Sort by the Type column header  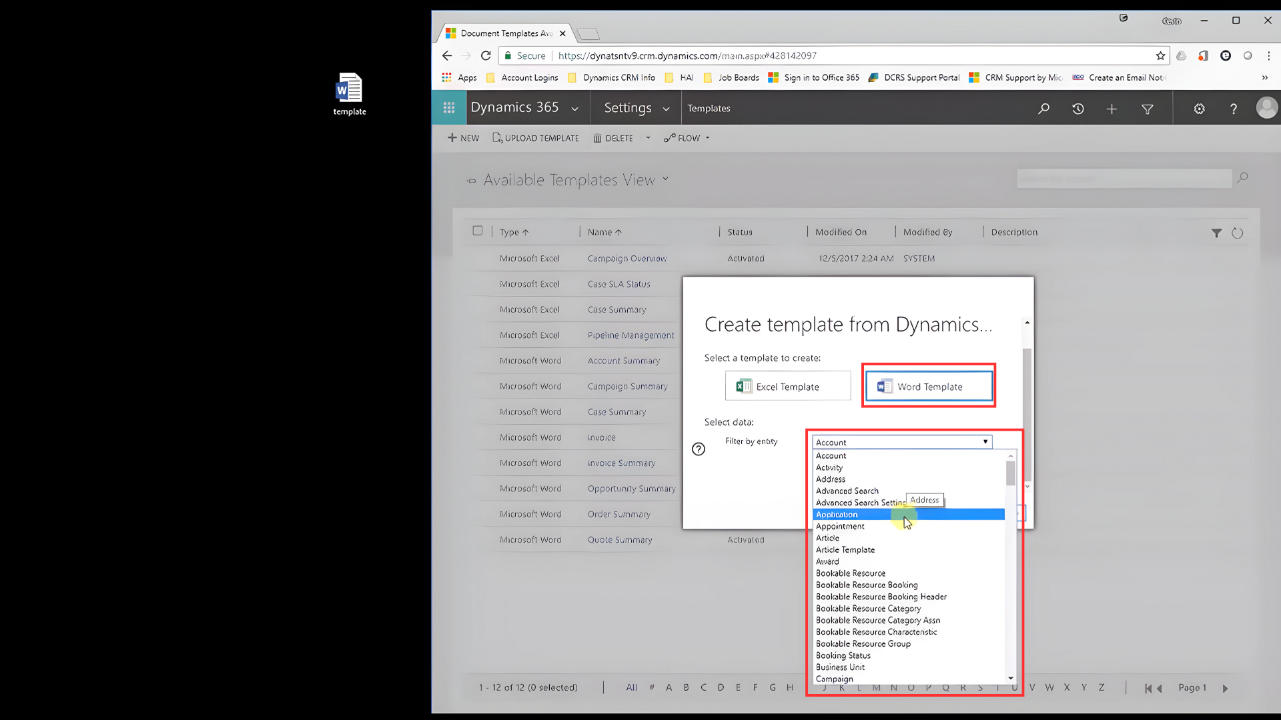(x=514, y=232)
